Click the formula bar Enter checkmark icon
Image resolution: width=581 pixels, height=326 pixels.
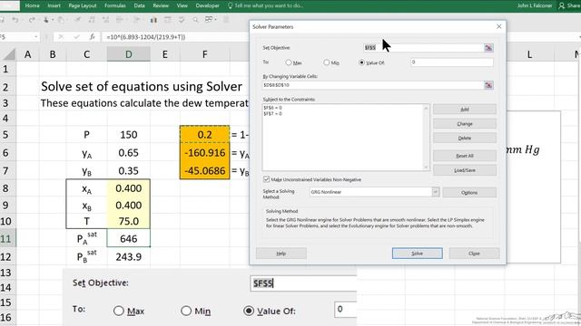coord(76,36)
